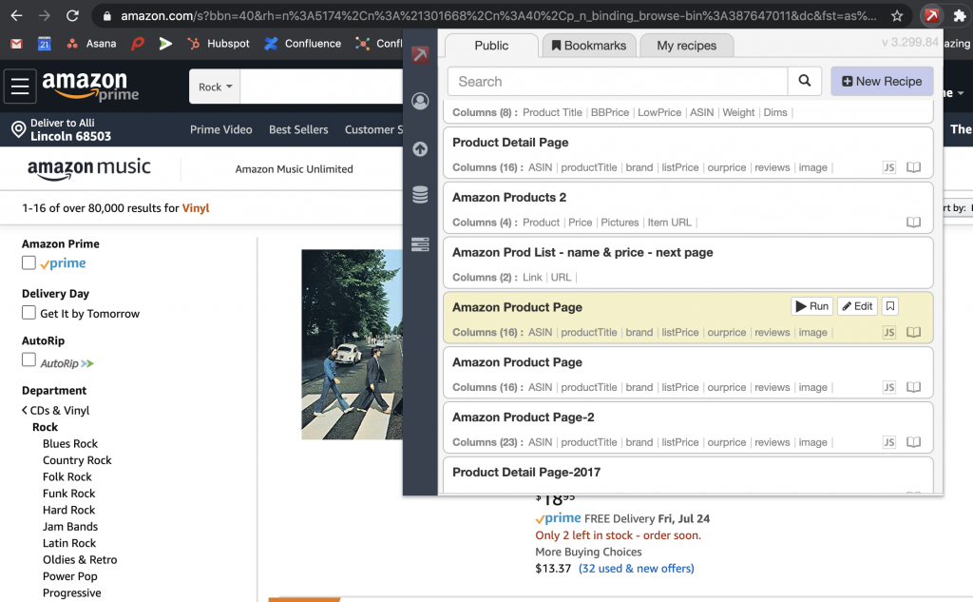This screenshot has width=973, height=602.
Task: Check Get It by Tomorrow delivery option
Action: click(28, 313)
